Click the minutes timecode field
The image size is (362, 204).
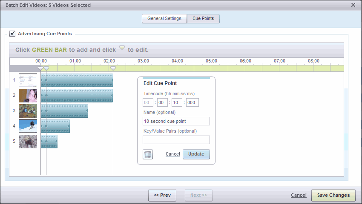tap(162, 102)
